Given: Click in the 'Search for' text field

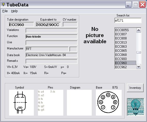Looking at the screenshot, I should pyautogui.click(x=128, y=20).
